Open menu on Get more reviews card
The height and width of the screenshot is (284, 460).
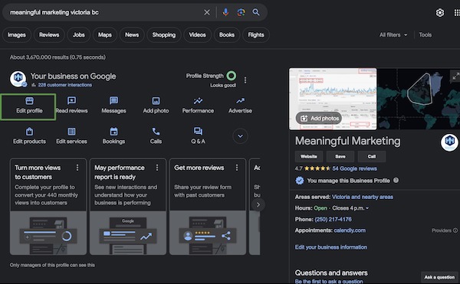237,168
